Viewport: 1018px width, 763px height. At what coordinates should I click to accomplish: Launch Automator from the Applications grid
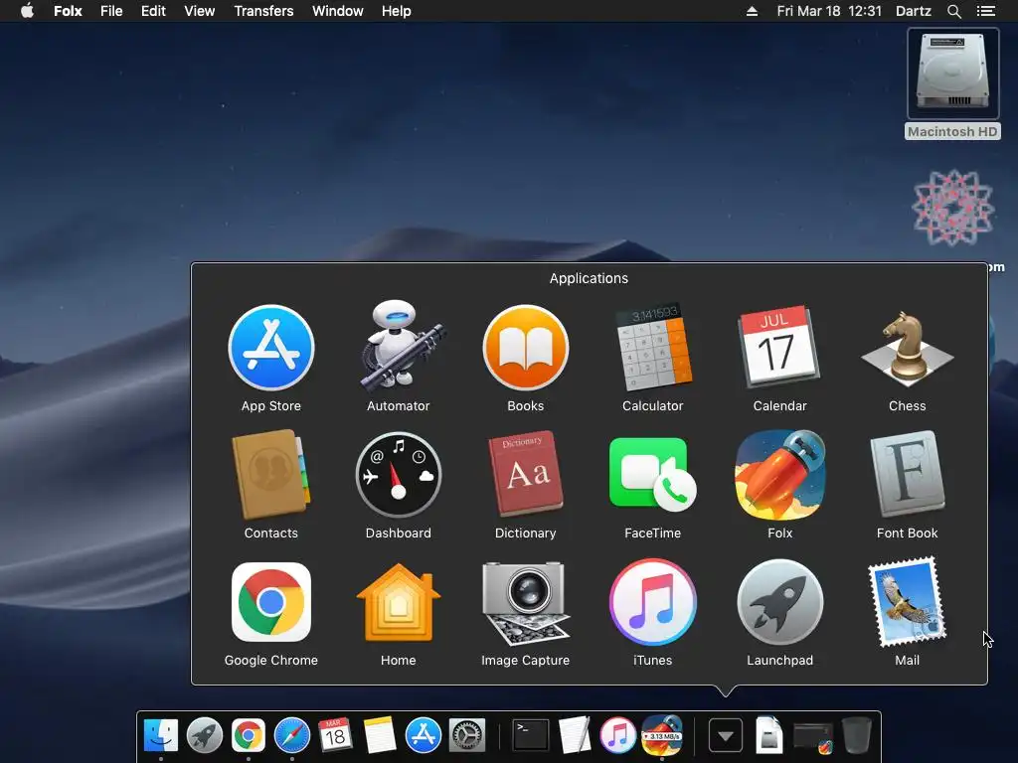[399, 347]
